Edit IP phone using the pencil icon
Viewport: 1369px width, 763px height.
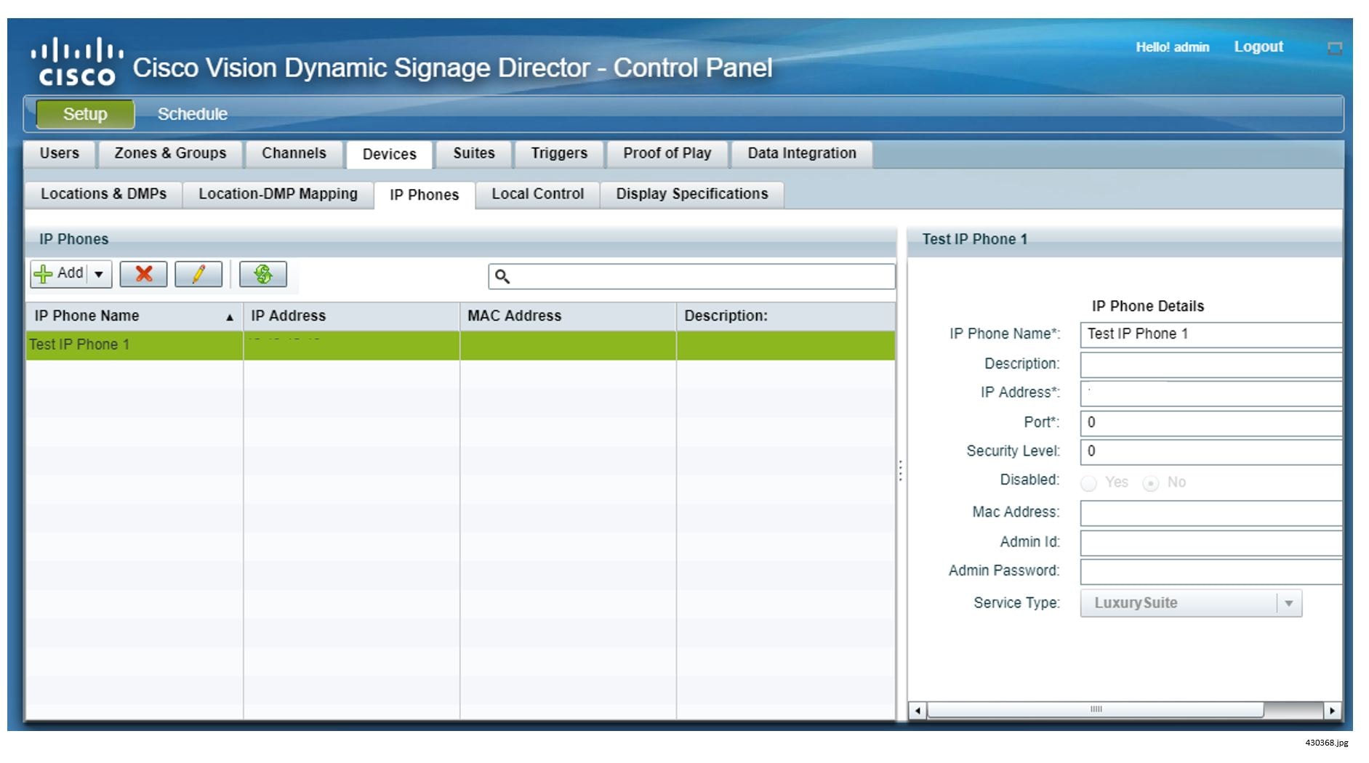198,274
